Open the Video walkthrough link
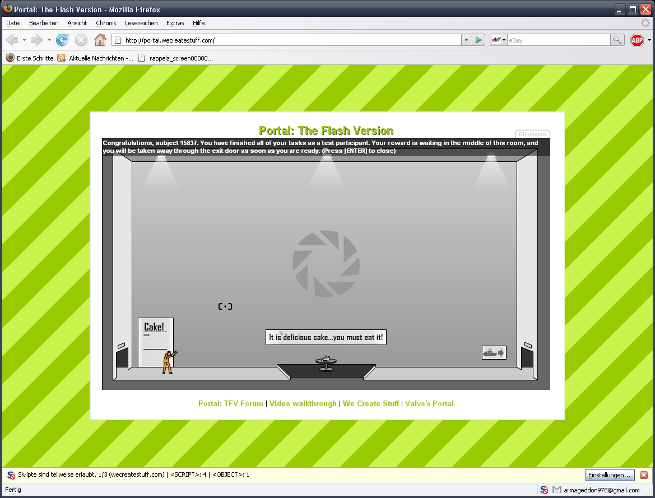 (x=303, y=403)
